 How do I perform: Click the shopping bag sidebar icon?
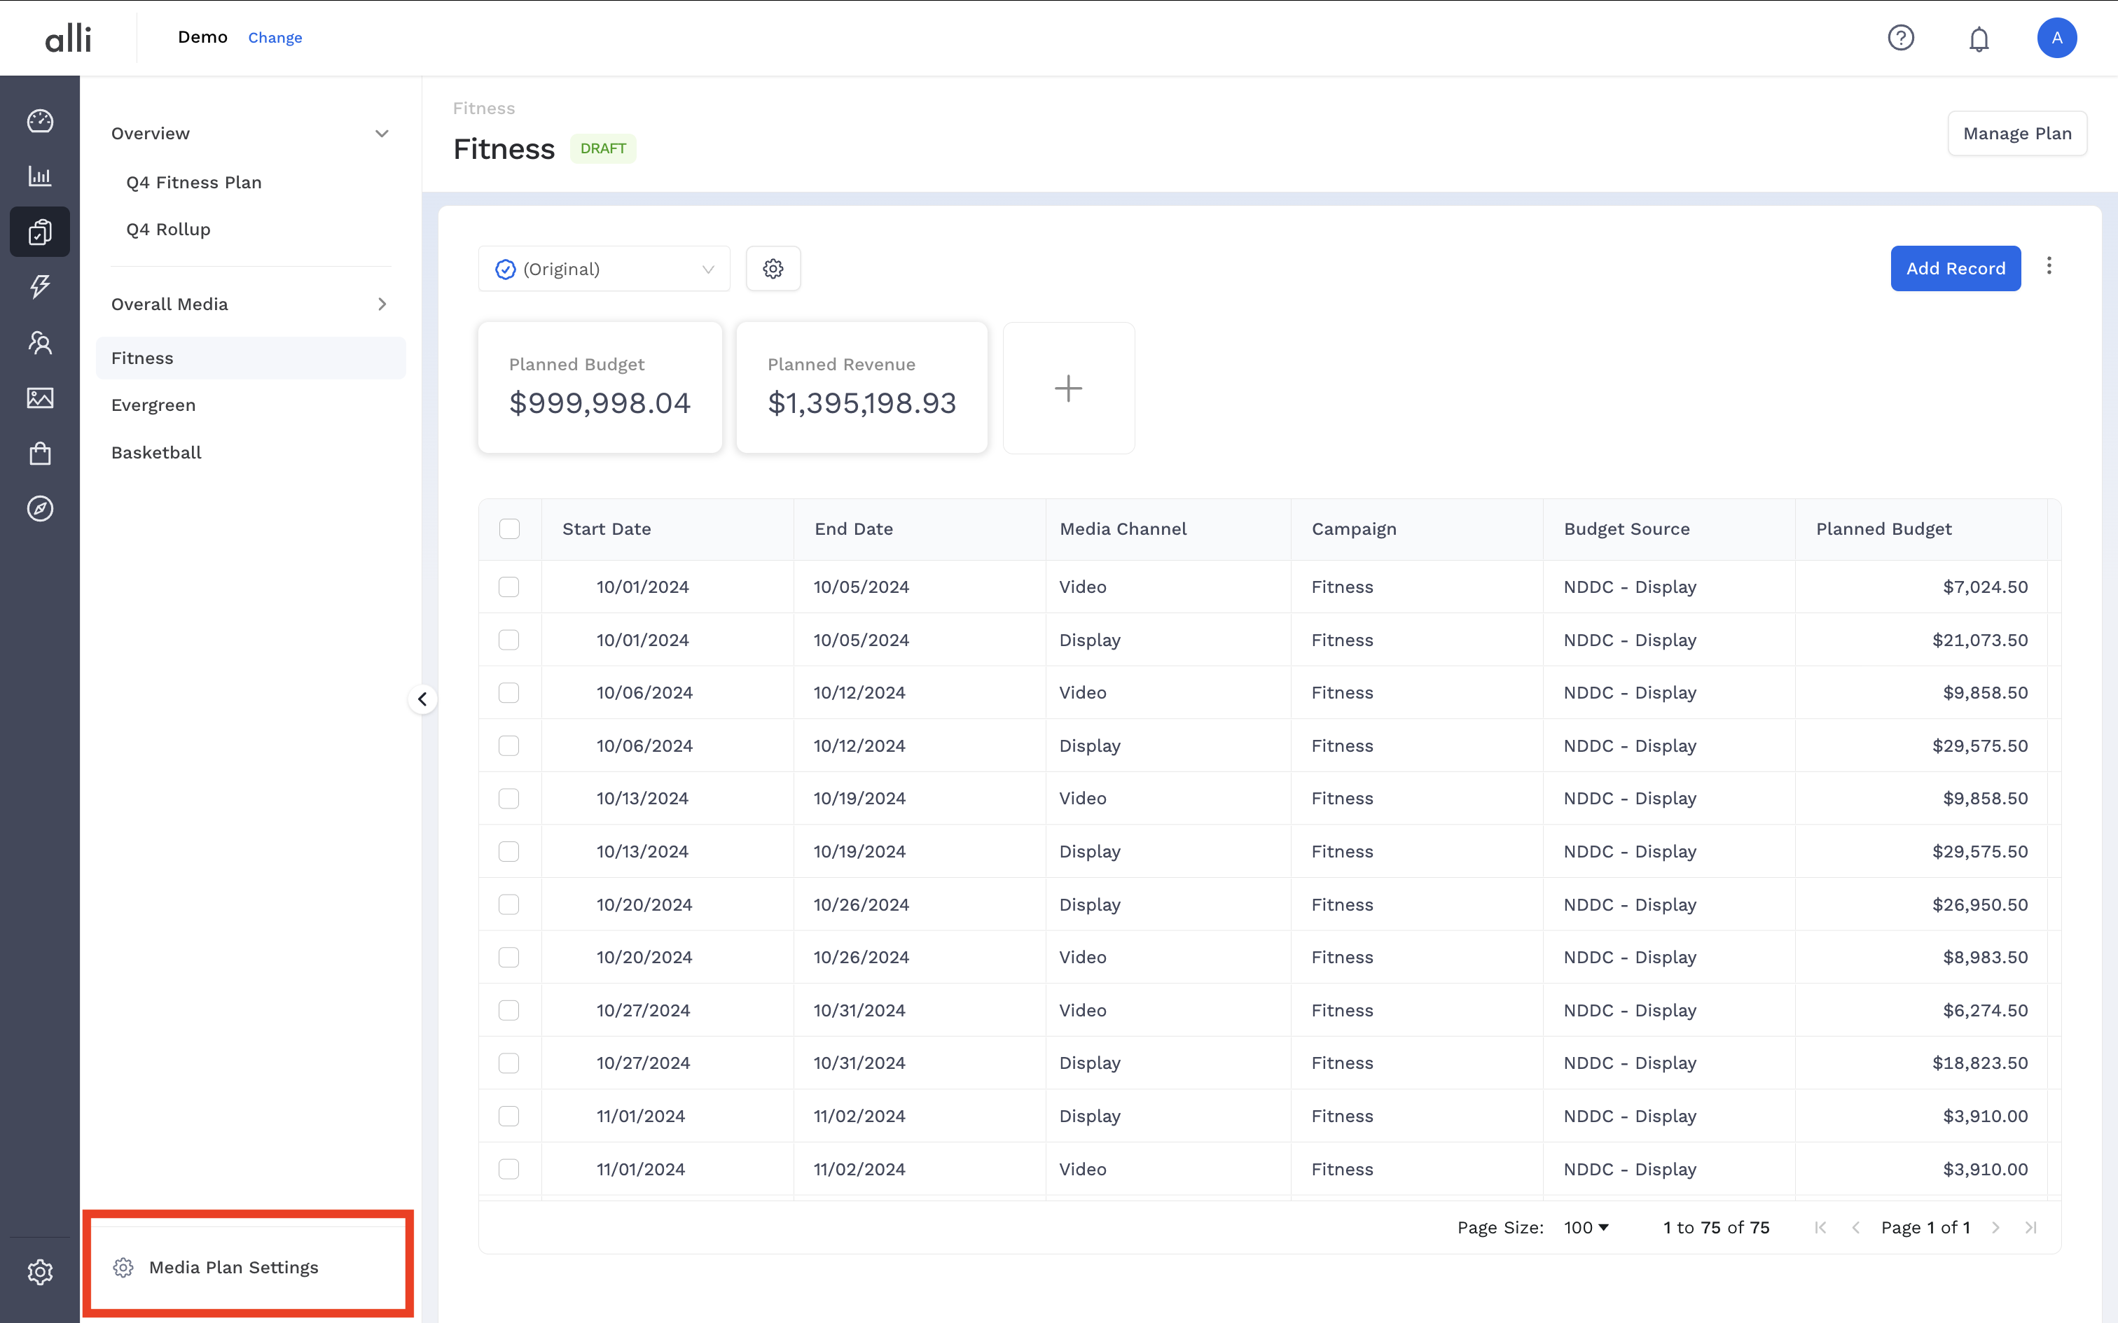point(40,454)
